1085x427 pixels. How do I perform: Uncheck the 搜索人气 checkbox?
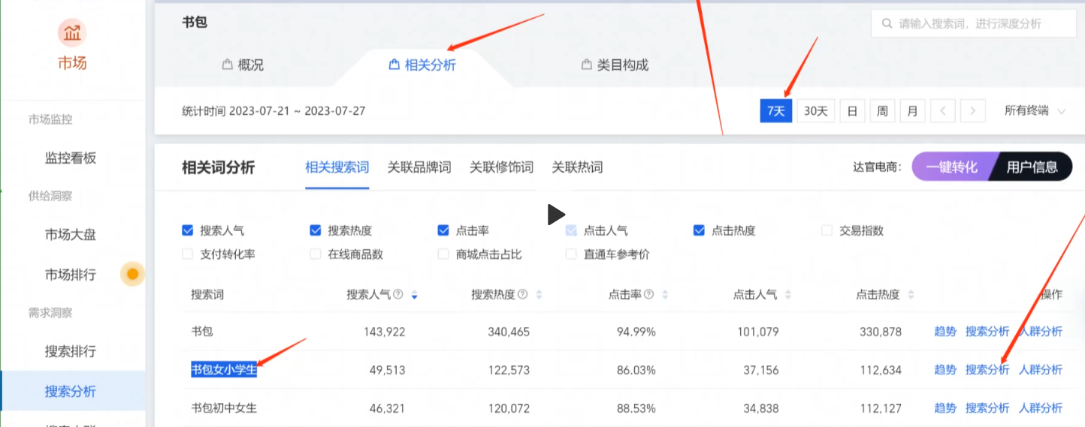(188, 230)
